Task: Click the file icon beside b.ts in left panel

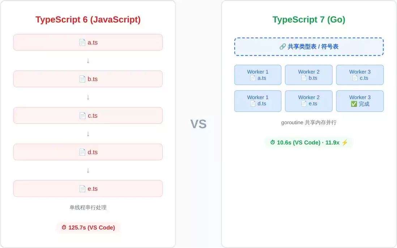Action: [82, 79]
